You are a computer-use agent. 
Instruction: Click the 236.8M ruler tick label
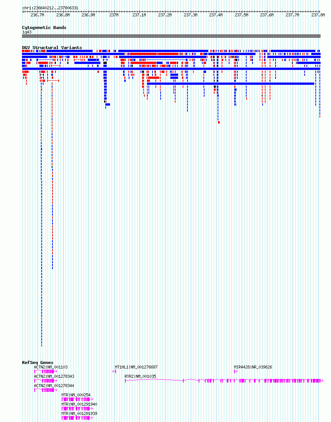[x=63, y=15]
